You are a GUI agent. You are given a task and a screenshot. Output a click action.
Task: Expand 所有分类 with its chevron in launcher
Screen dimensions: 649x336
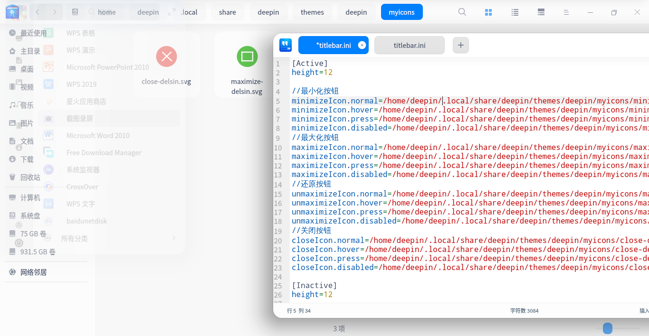(x=174, y=238)
